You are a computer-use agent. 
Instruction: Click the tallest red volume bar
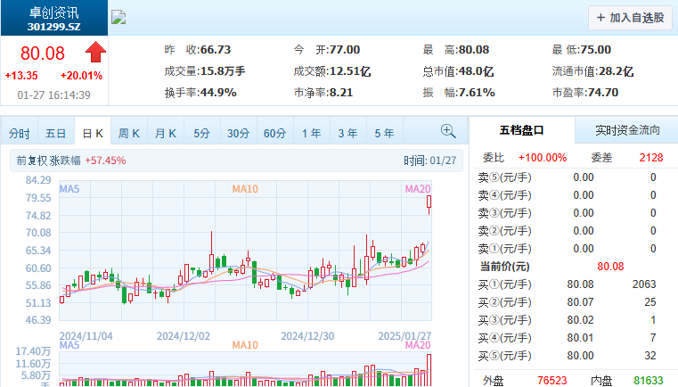(x=429, y=370)
